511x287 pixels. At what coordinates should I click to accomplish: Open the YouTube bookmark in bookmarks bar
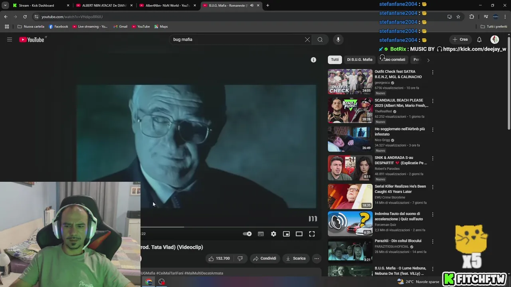pos(141,26)
